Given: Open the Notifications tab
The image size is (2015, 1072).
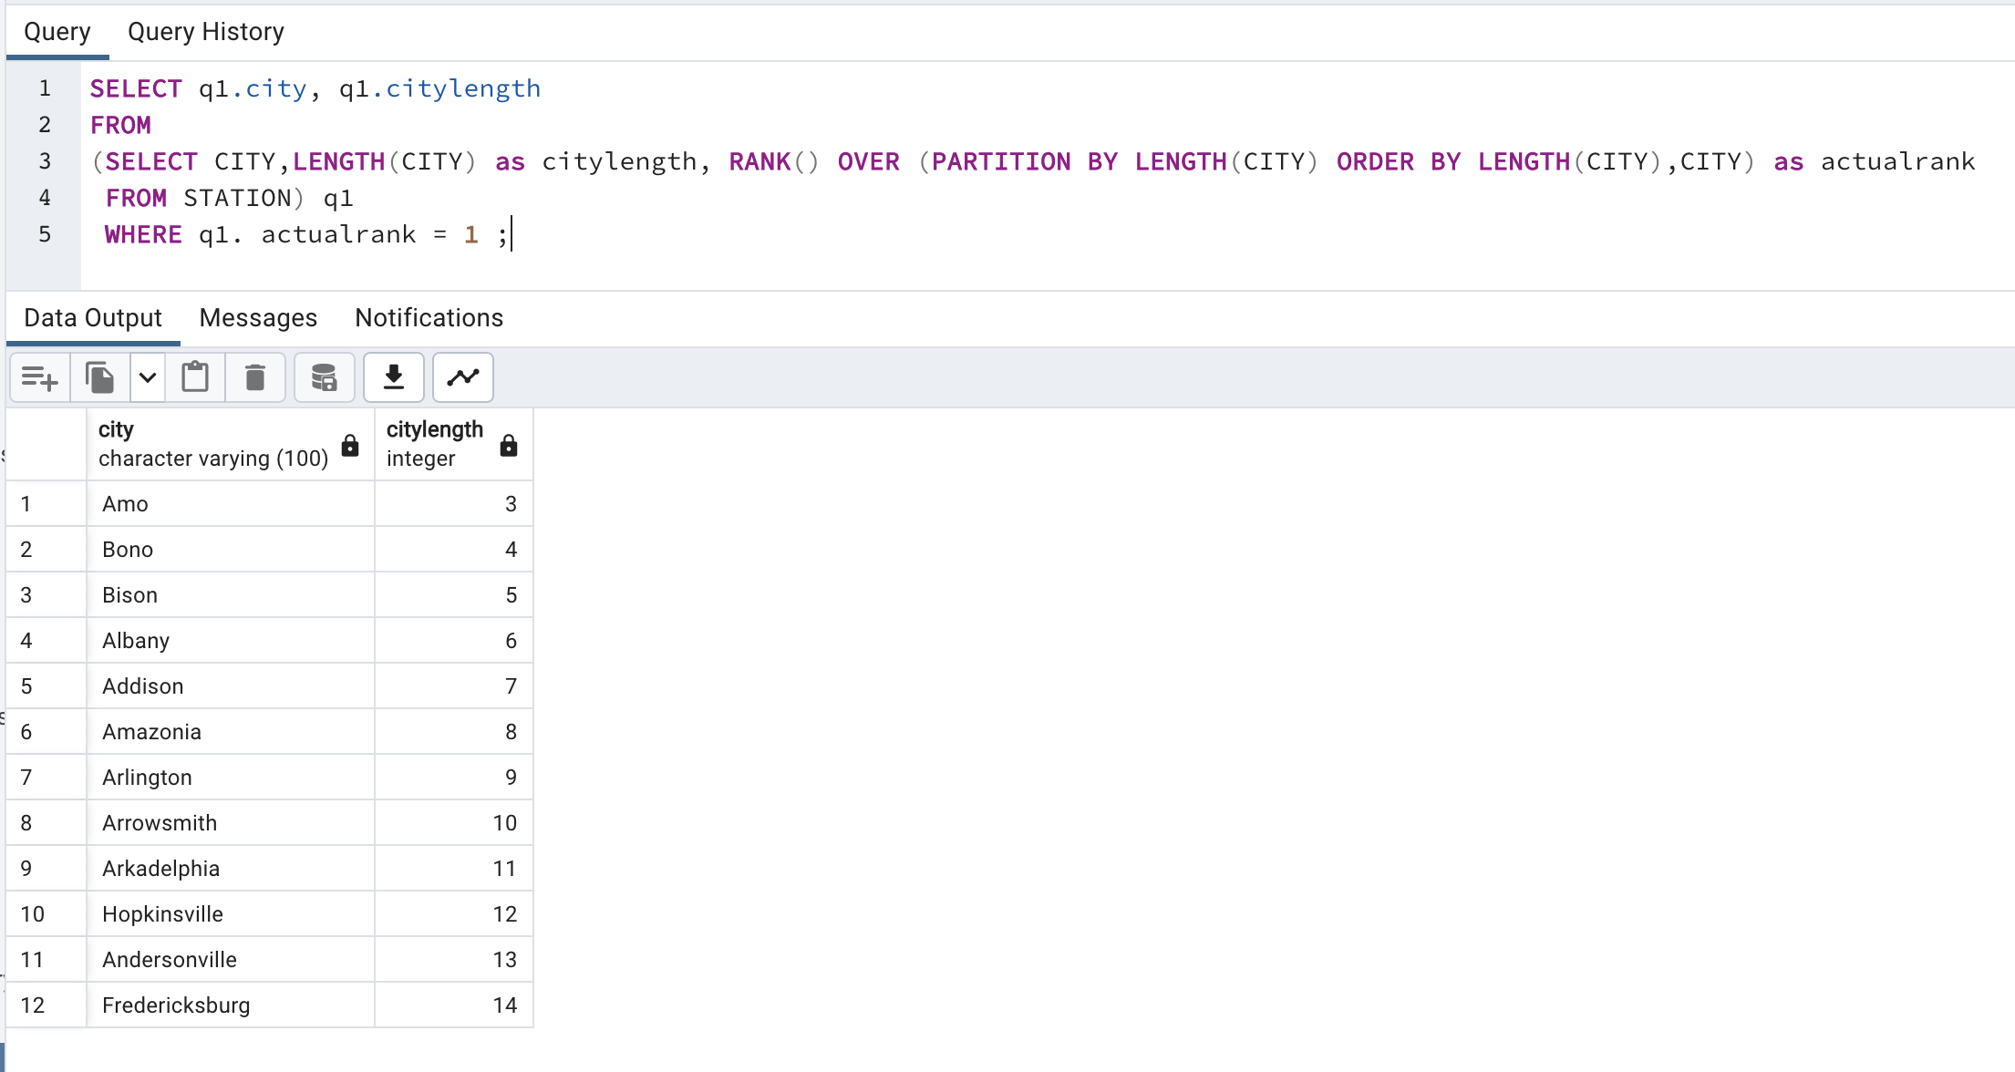Looking at the screenshot, I should [429, 318].
